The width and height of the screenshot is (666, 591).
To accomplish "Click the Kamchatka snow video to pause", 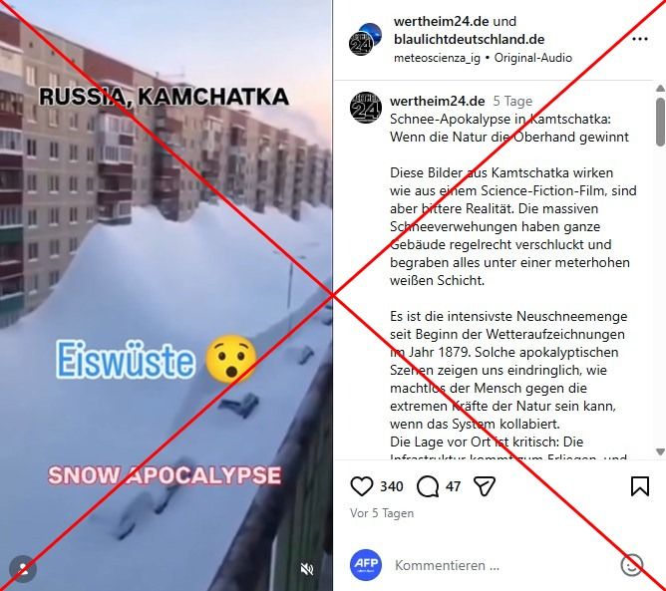I will 166,295.
